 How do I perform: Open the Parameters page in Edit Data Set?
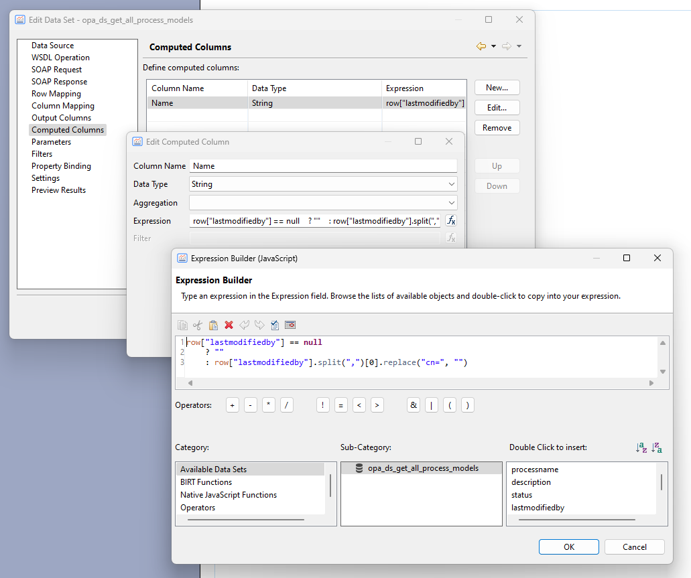point(51,142)
